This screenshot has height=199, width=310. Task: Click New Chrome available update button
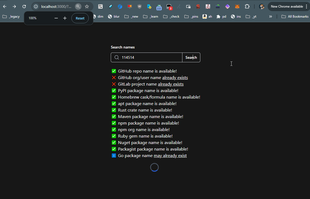(287, 6)
